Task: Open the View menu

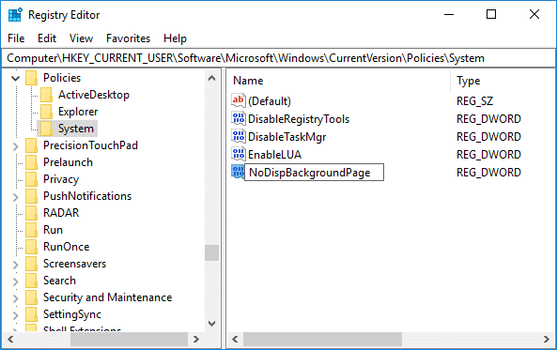Action: [x=81, y=38]
